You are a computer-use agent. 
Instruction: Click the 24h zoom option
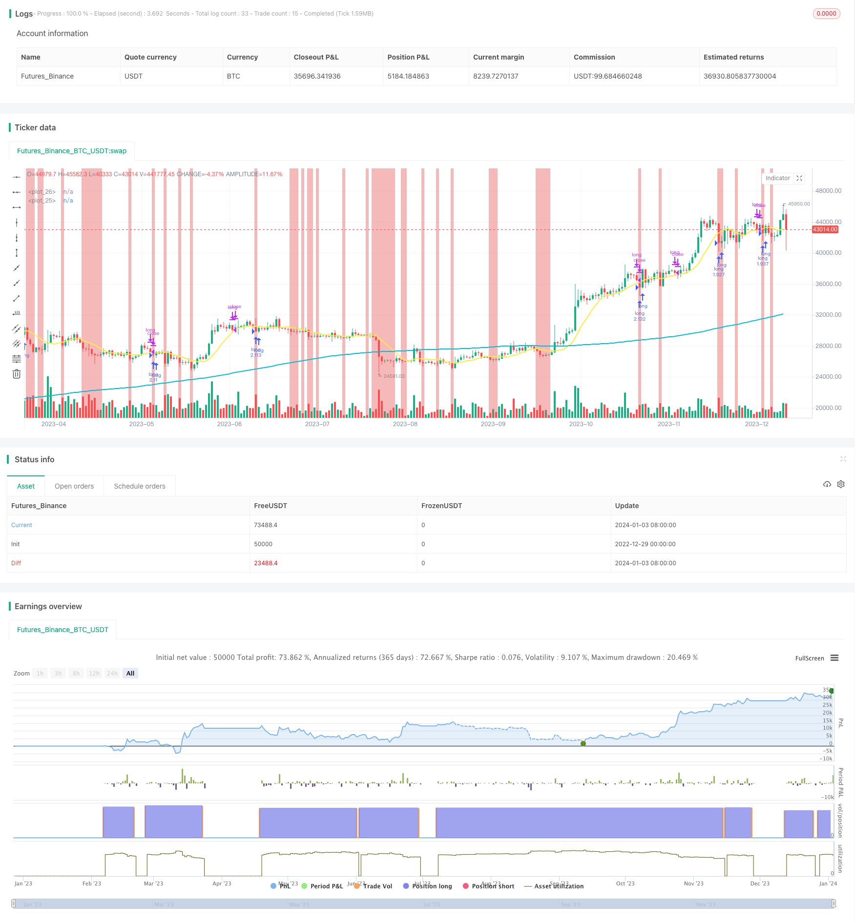coord(112,673)
